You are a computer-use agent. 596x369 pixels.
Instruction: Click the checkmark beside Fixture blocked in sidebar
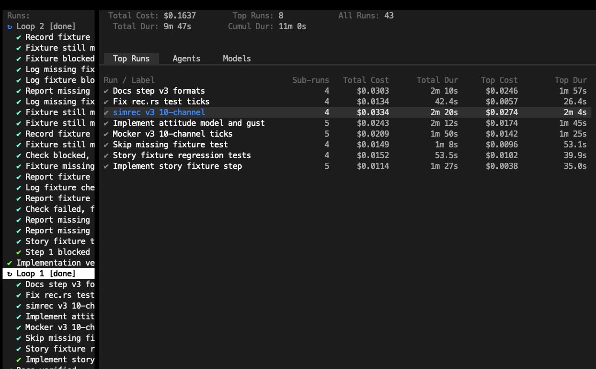[x=18, y=59]
